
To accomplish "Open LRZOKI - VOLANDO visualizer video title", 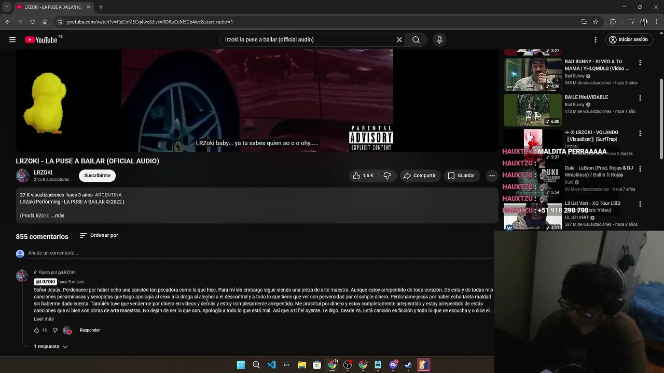I will (x=593, y=136).
